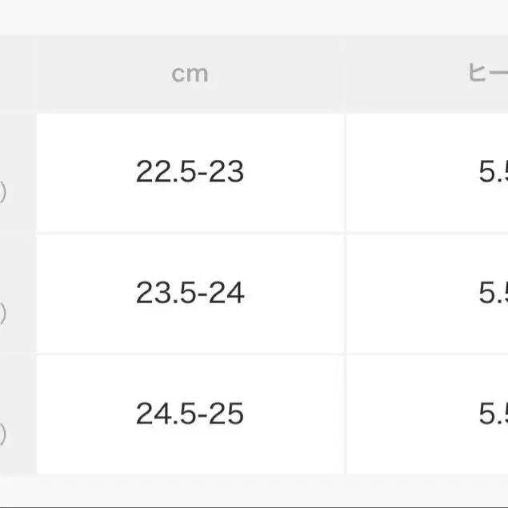Click the parenthesis left of 24.5-25
This screenshot has height=508, width=508.
pyautogui.click(x=3, y=435)
